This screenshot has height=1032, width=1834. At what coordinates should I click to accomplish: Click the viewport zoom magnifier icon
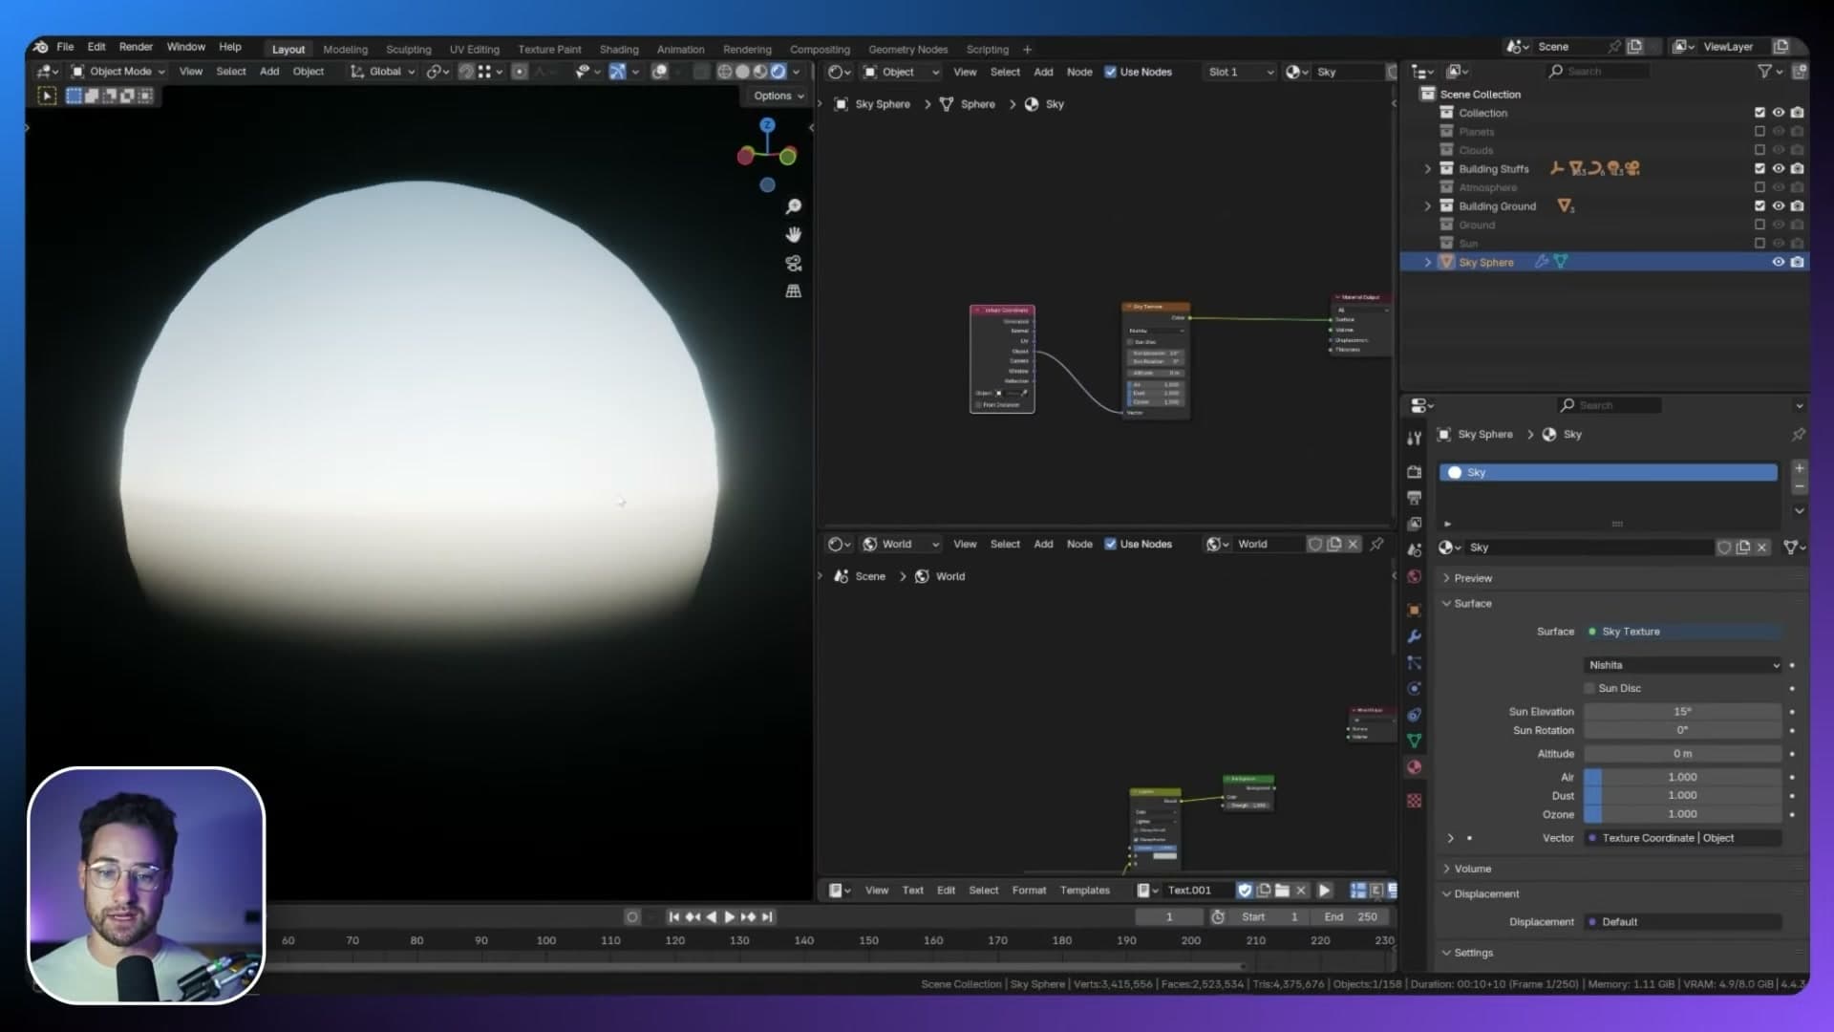click(x=793, y=206)
